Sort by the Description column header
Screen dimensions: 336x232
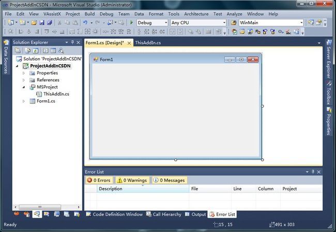click(x=143, y=189)
